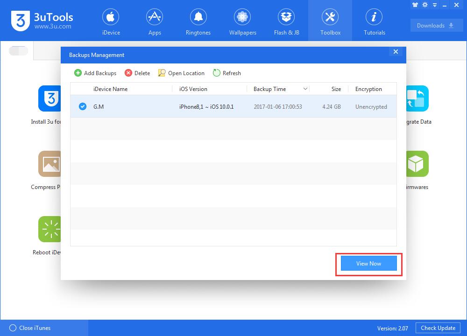The image size is (467, 336).
Task: Open the Reboot iDevice tool icon
Action: [x=50, y=229]
